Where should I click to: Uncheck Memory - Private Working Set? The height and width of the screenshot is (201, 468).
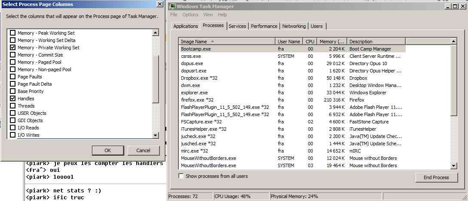(x=13, y=48)
